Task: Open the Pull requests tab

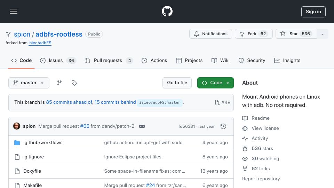Action: tap(109, 61)
